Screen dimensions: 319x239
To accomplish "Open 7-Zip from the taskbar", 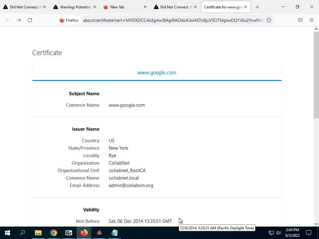I will coord(69,233).
